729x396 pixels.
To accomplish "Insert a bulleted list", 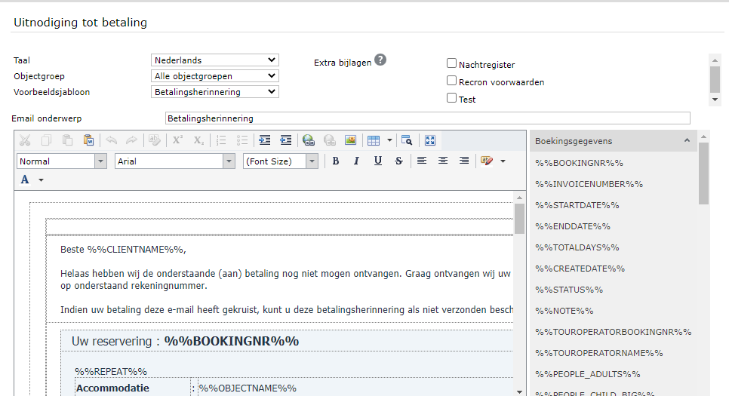I will [x=242, y=140].
